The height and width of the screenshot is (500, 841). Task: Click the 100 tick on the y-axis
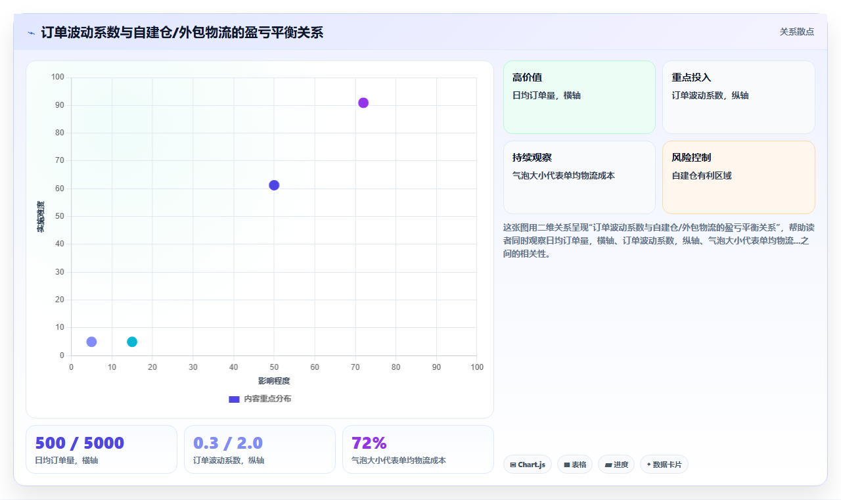click(58, 78)
